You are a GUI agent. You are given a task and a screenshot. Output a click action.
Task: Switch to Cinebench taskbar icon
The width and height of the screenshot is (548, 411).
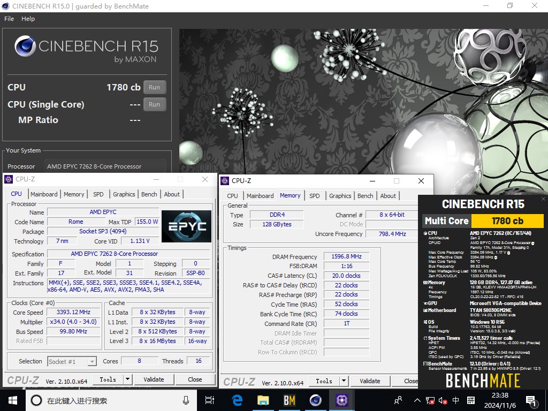click(x=315, y=400)
